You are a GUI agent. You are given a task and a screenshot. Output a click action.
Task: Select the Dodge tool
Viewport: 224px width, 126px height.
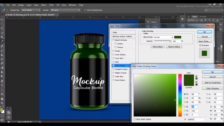pos(2,77)
